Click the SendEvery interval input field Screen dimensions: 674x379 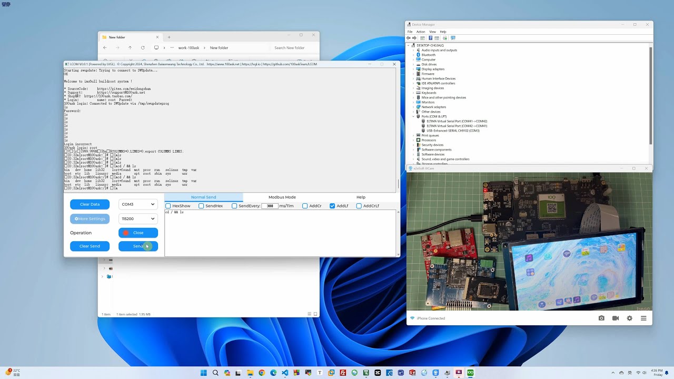coord(270,206)
